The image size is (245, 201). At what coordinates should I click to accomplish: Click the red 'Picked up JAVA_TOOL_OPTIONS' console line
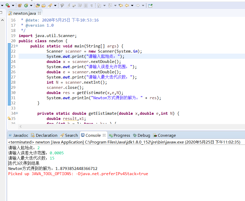[x=78, y=174]
